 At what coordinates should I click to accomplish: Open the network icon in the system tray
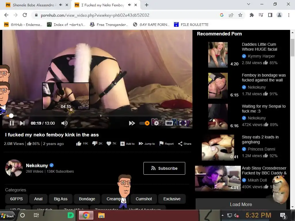click(230, 215)
